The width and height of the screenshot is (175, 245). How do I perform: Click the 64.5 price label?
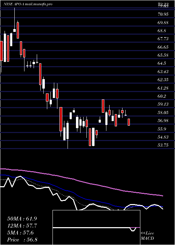pyautogui.click(x=162, y=63)
